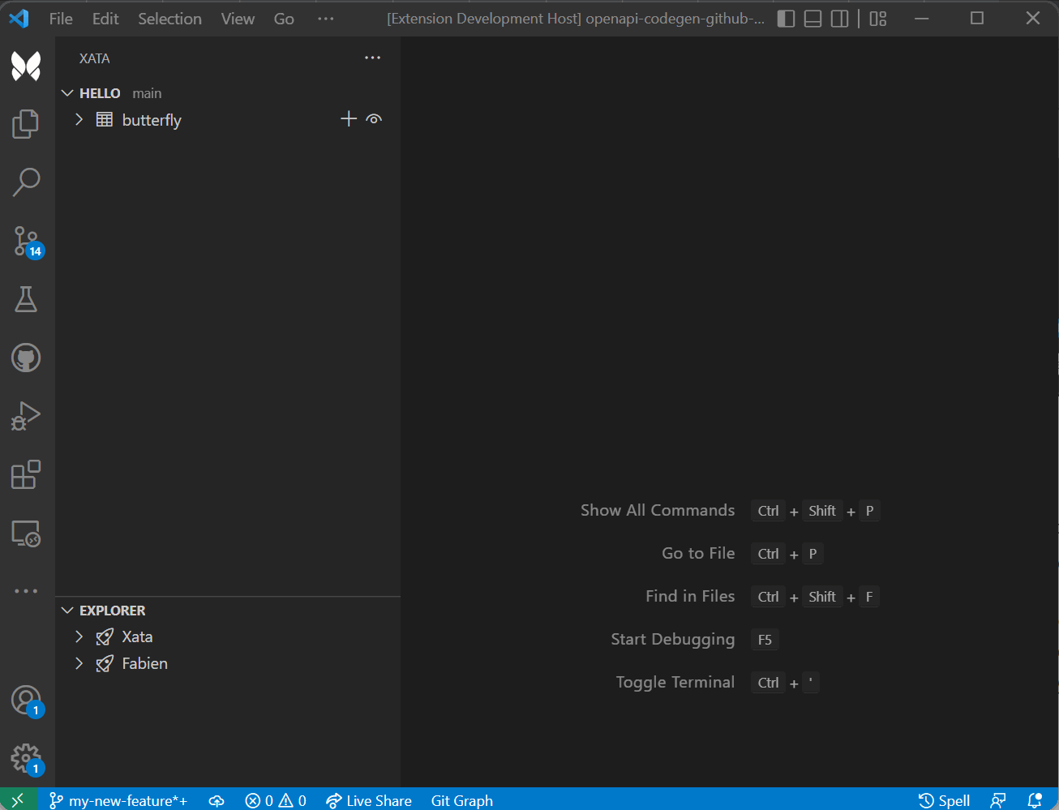
Task: Open the Xata butterfly activity bar view
Action: point(26,66)
